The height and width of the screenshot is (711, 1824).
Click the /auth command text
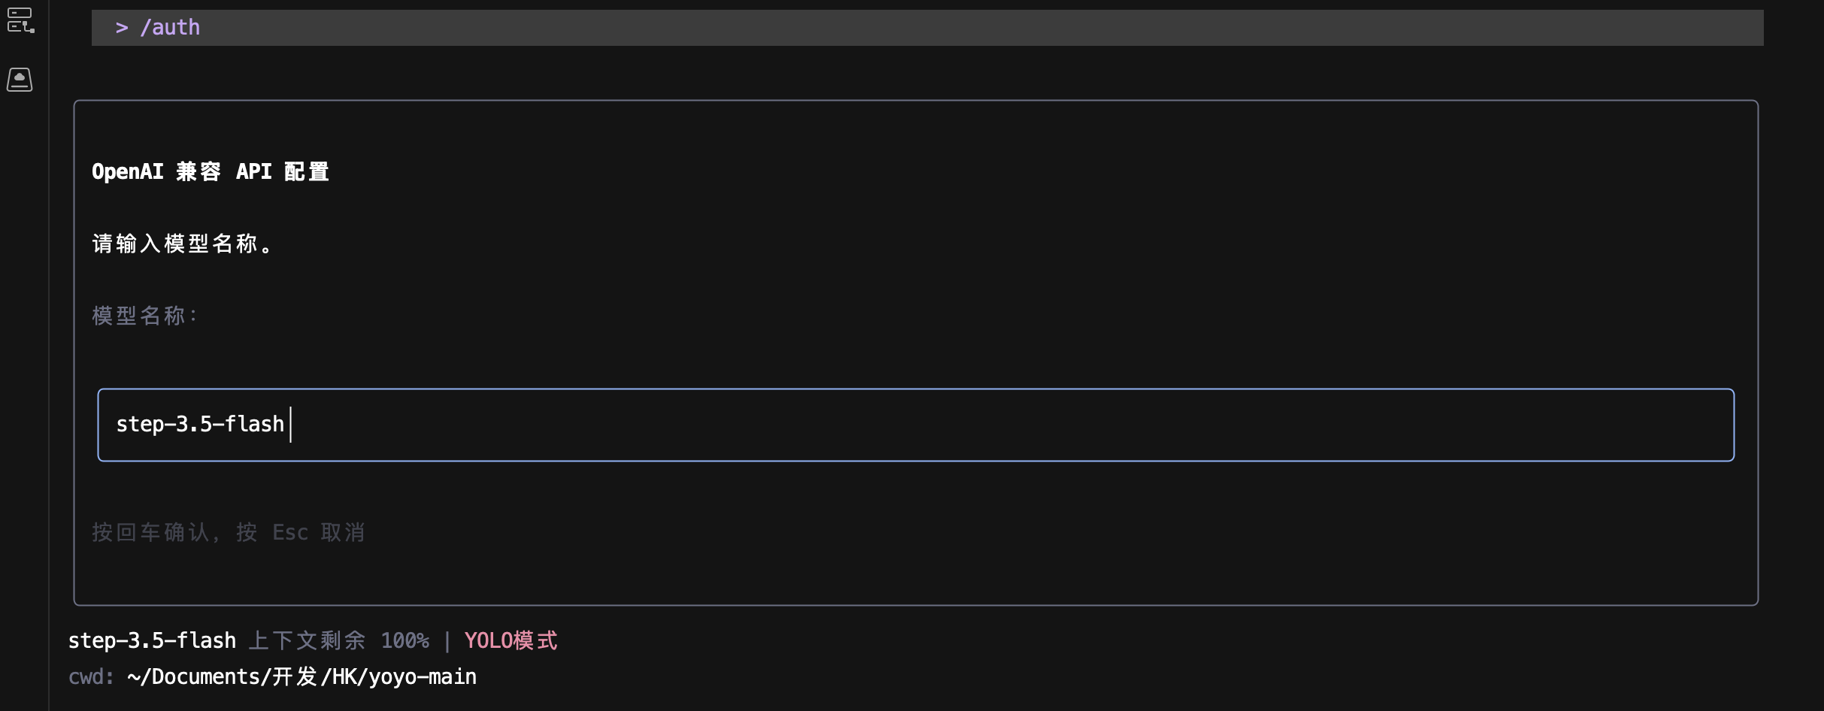tap(171, 28)
